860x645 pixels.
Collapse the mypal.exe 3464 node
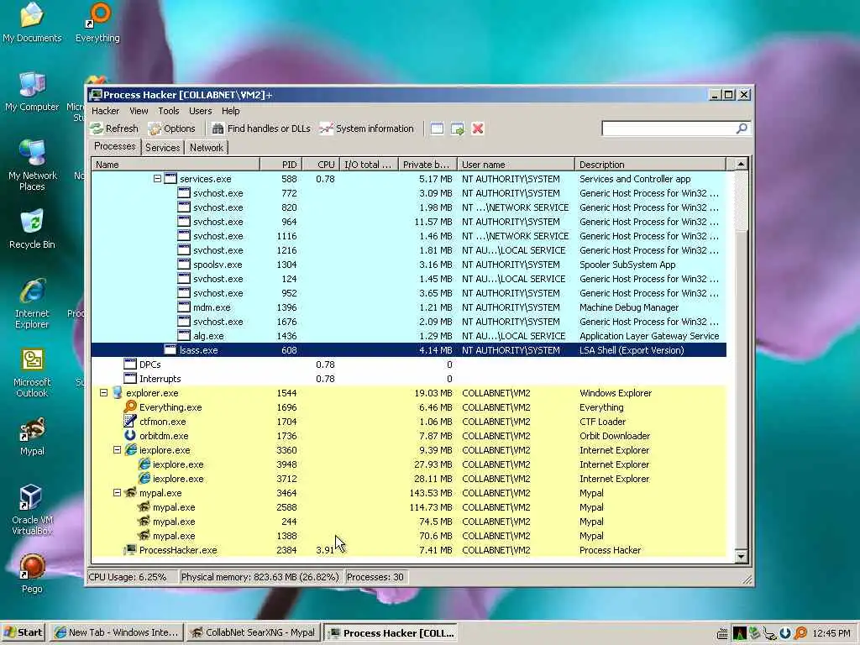coord(117,492)
